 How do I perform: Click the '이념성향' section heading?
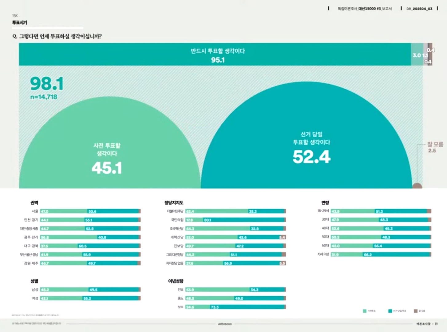(176, 281)
